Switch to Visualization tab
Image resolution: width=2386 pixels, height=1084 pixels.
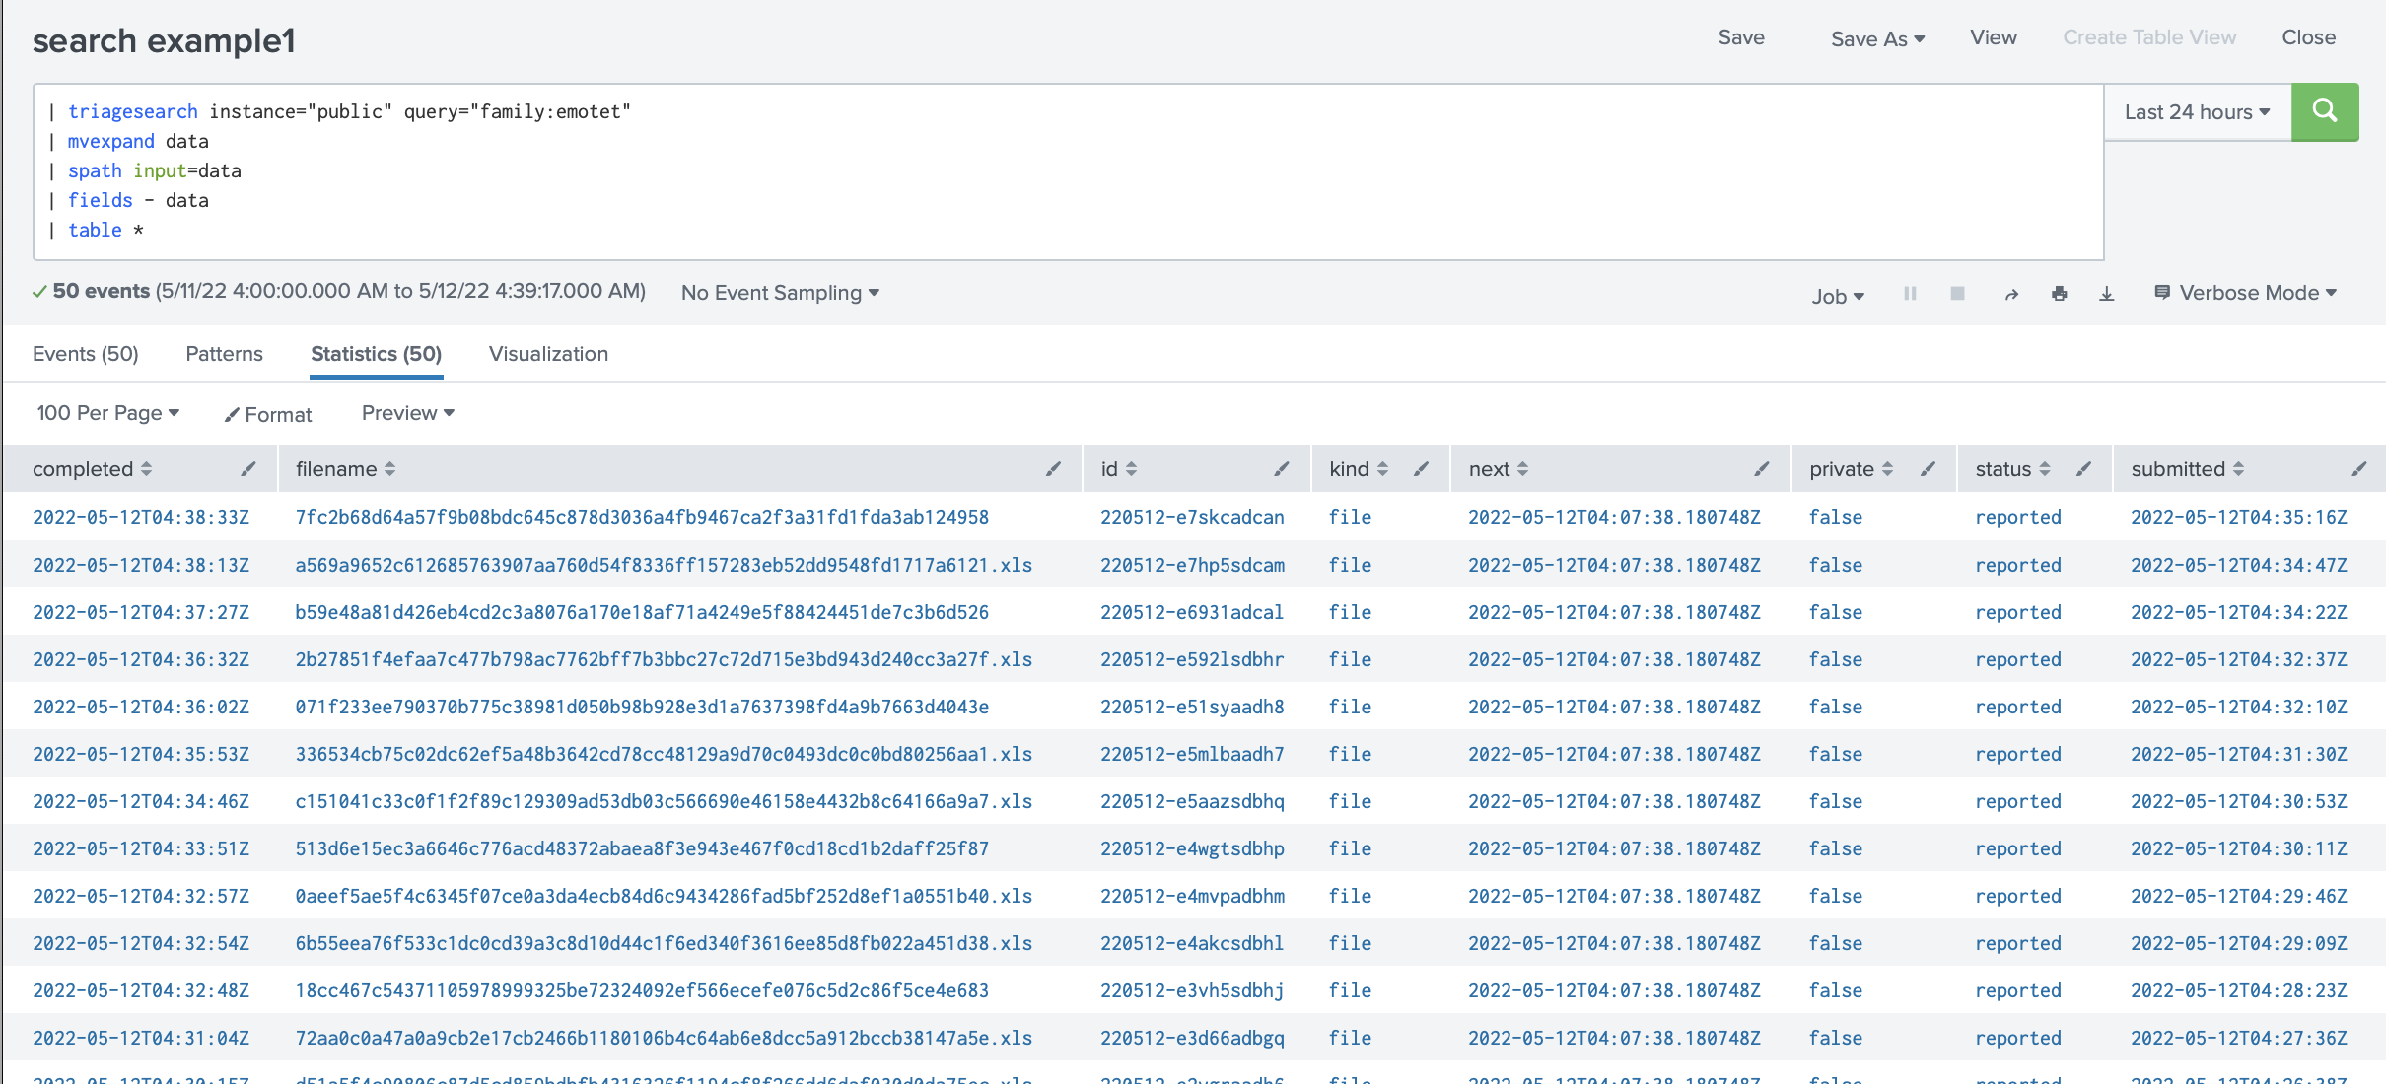[x=548, y=354]
